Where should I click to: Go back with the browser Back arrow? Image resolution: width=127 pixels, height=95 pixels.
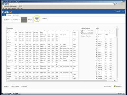click(3, 4)
